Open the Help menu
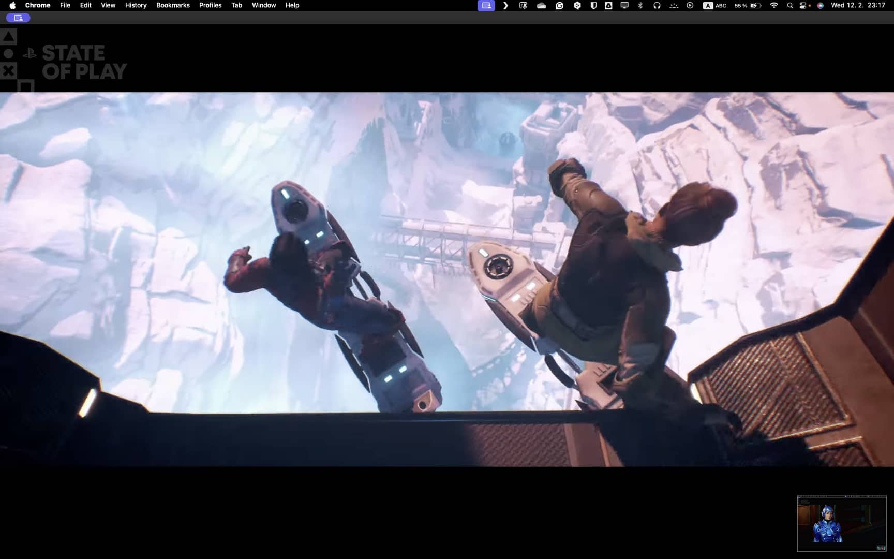 click(292, 5)
